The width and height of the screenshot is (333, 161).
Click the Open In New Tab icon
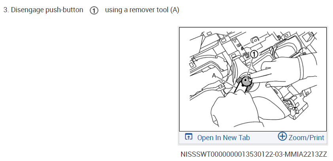click(x=189, y=137)
